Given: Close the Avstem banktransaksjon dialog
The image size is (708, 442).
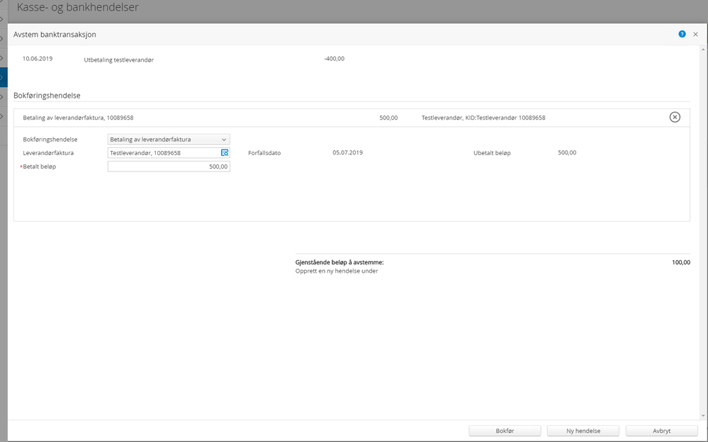Looking at the screenshot, I should [695, 34].
